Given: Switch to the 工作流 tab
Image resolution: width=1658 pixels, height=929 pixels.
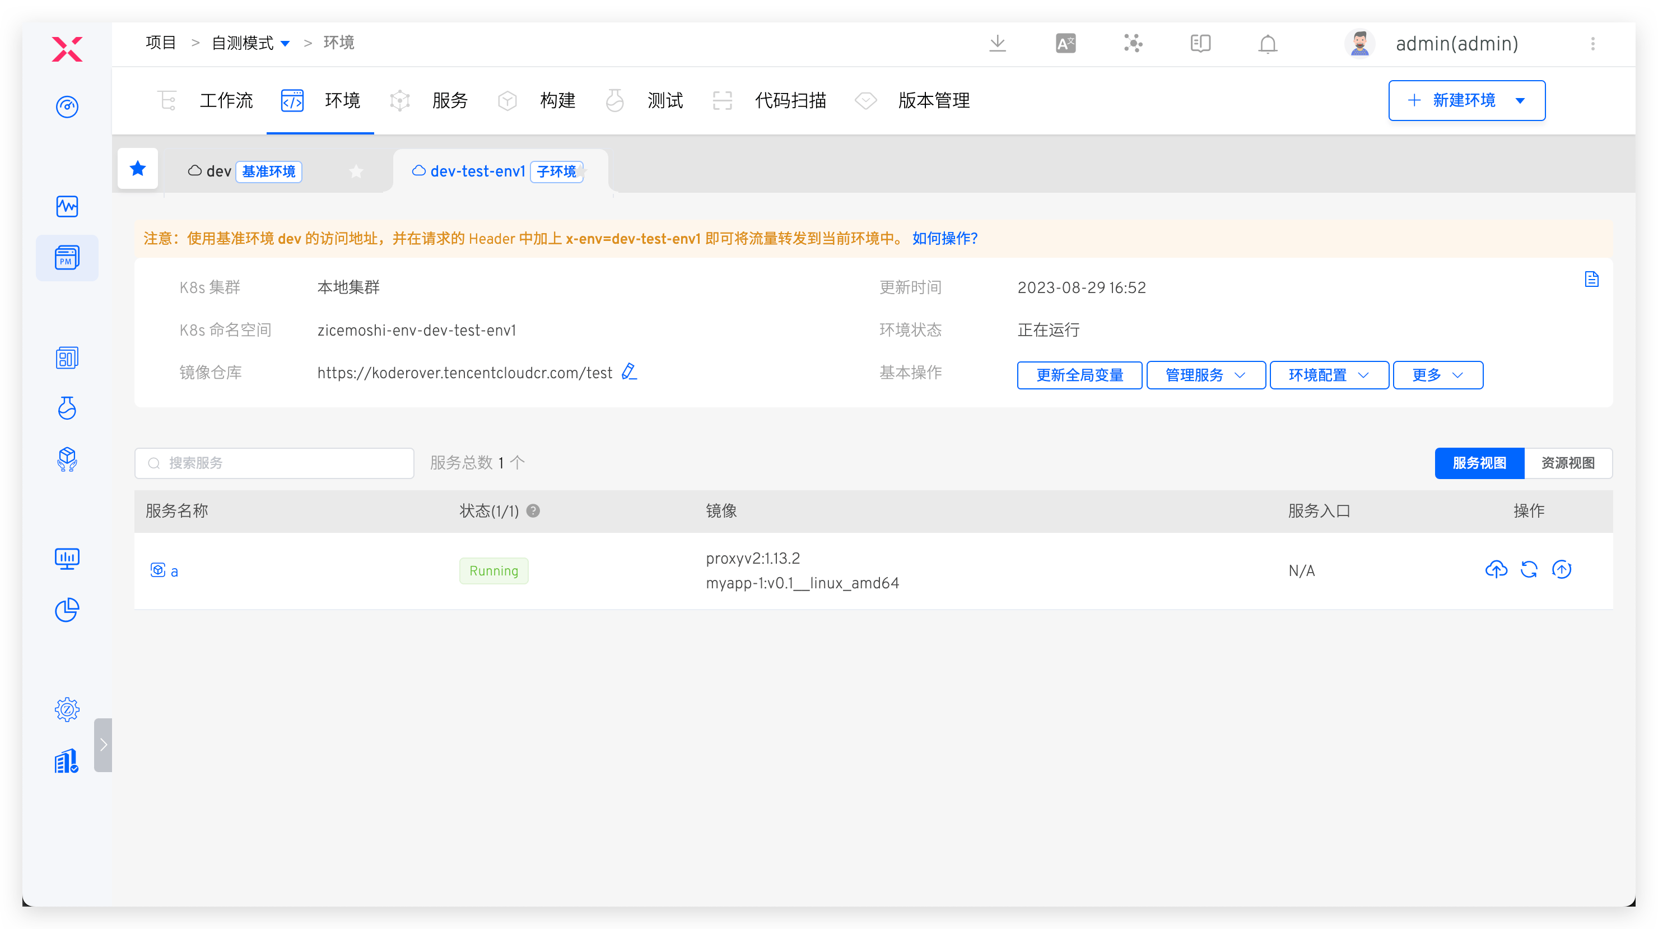Looking at the screenshot, I should pyautogui.click(x=225, y=100).
